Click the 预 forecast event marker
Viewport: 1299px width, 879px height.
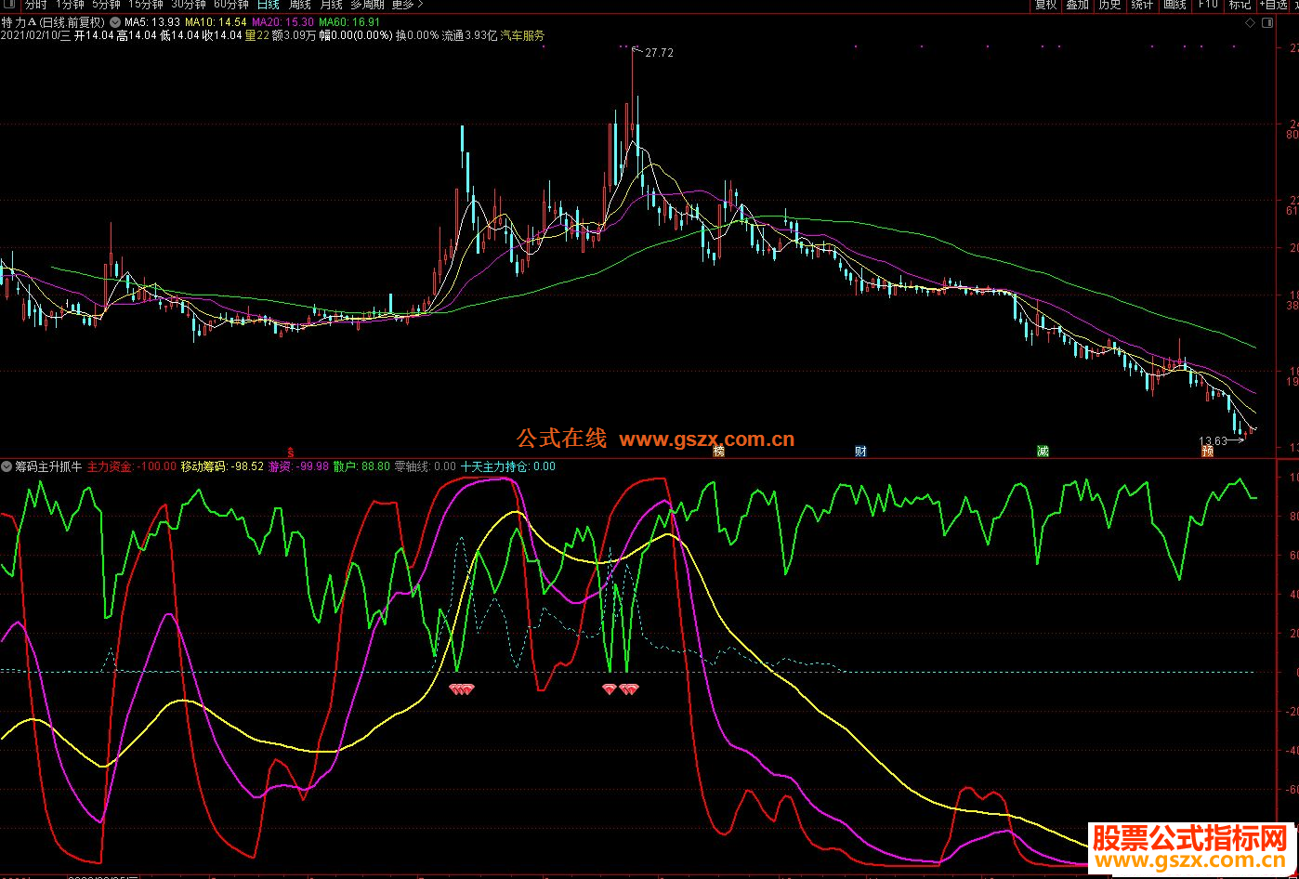point(1207,452)
